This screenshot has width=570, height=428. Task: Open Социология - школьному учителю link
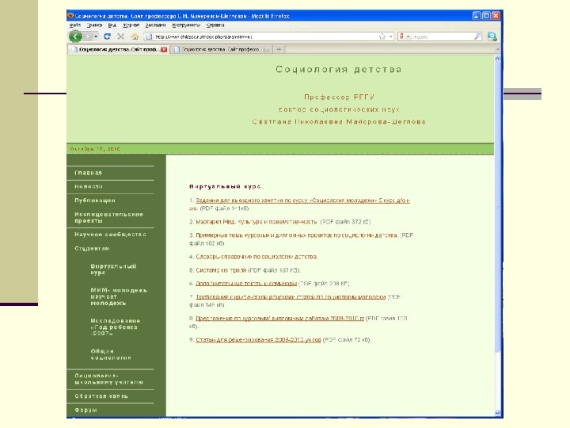tap(108, 379)
